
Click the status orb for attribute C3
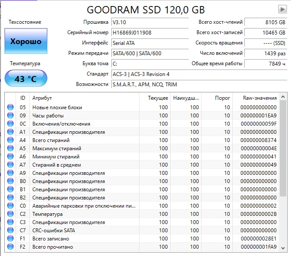coord(10,222)
